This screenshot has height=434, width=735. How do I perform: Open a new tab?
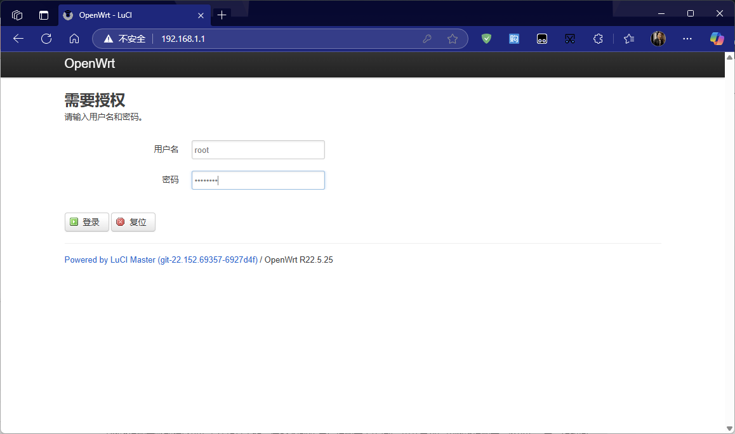coord(222,15)
